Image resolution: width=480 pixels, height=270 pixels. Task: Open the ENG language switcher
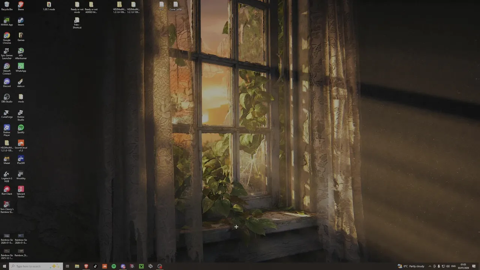click(x=453, y=266)
